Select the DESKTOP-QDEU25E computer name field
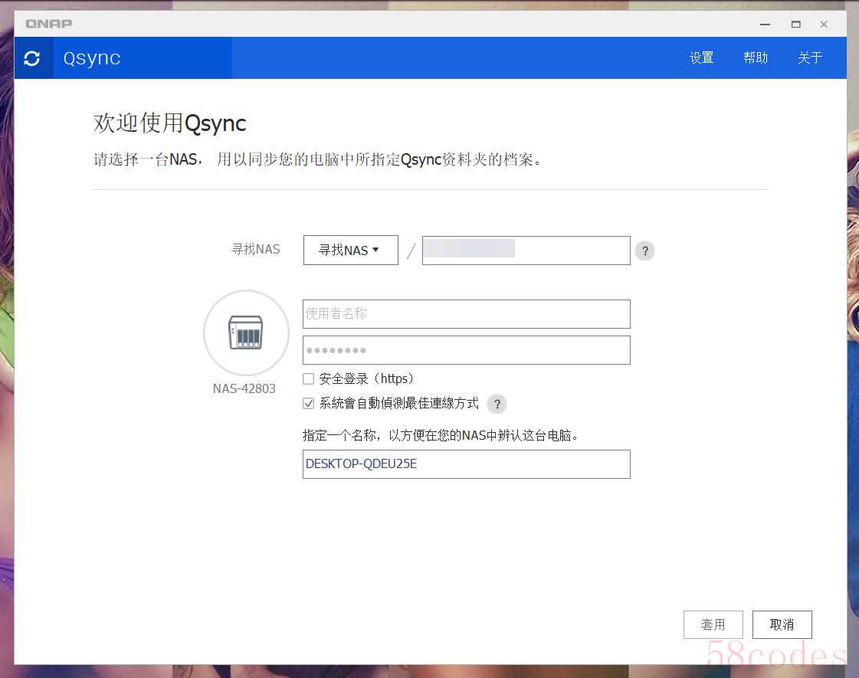This screenshot has width=859, height=678. [466, 464]
